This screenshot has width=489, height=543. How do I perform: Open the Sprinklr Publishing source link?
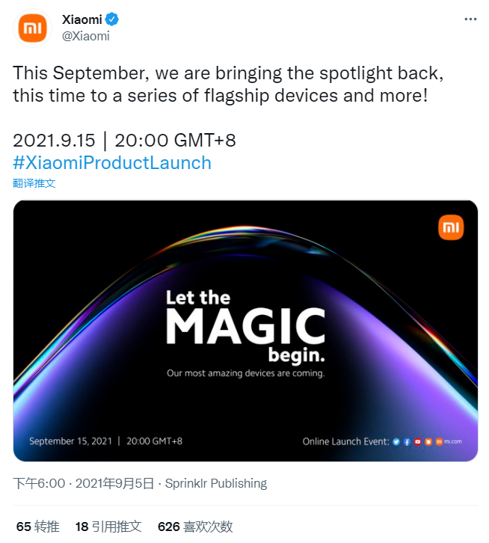coord(216,483)
